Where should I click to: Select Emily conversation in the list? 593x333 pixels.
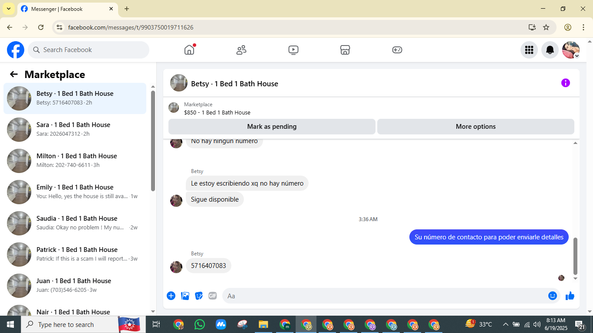75,192
